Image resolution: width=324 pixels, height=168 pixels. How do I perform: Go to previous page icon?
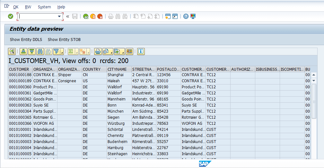click(143, 16)
